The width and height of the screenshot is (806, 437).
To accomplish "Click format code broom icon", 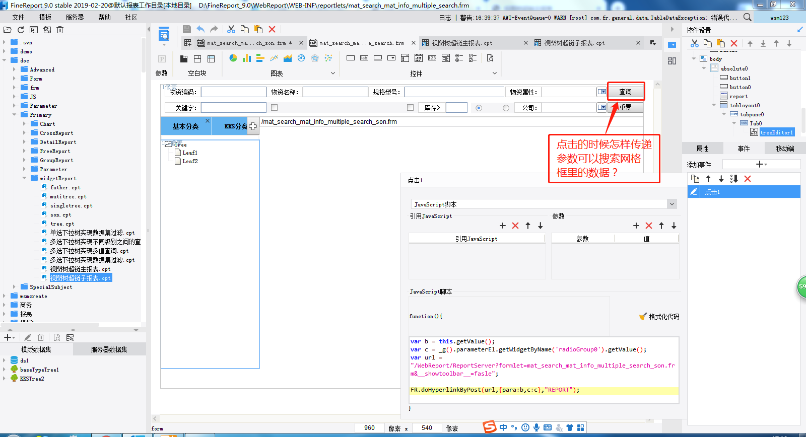I will pos(643,317).
